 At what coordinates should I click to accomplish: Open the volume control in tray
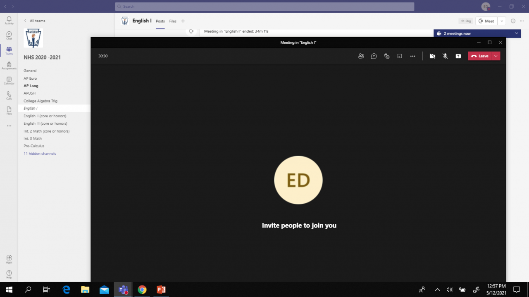[x=450, y=290]
